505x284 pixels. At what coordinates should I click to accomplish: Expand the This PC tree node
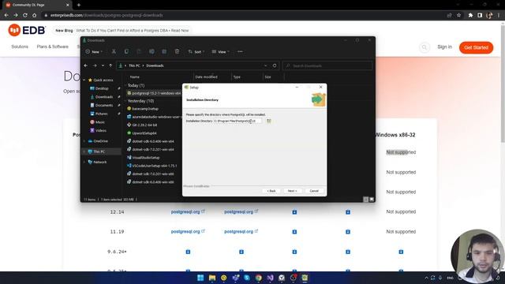pyautogui.click(x=84, y=151)
